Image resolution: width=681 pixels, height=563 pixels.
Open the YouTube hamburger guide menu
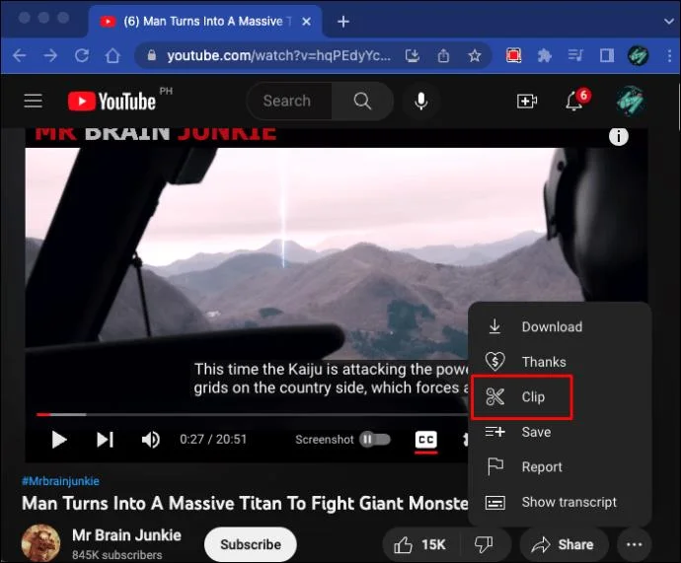pos(33,101)
